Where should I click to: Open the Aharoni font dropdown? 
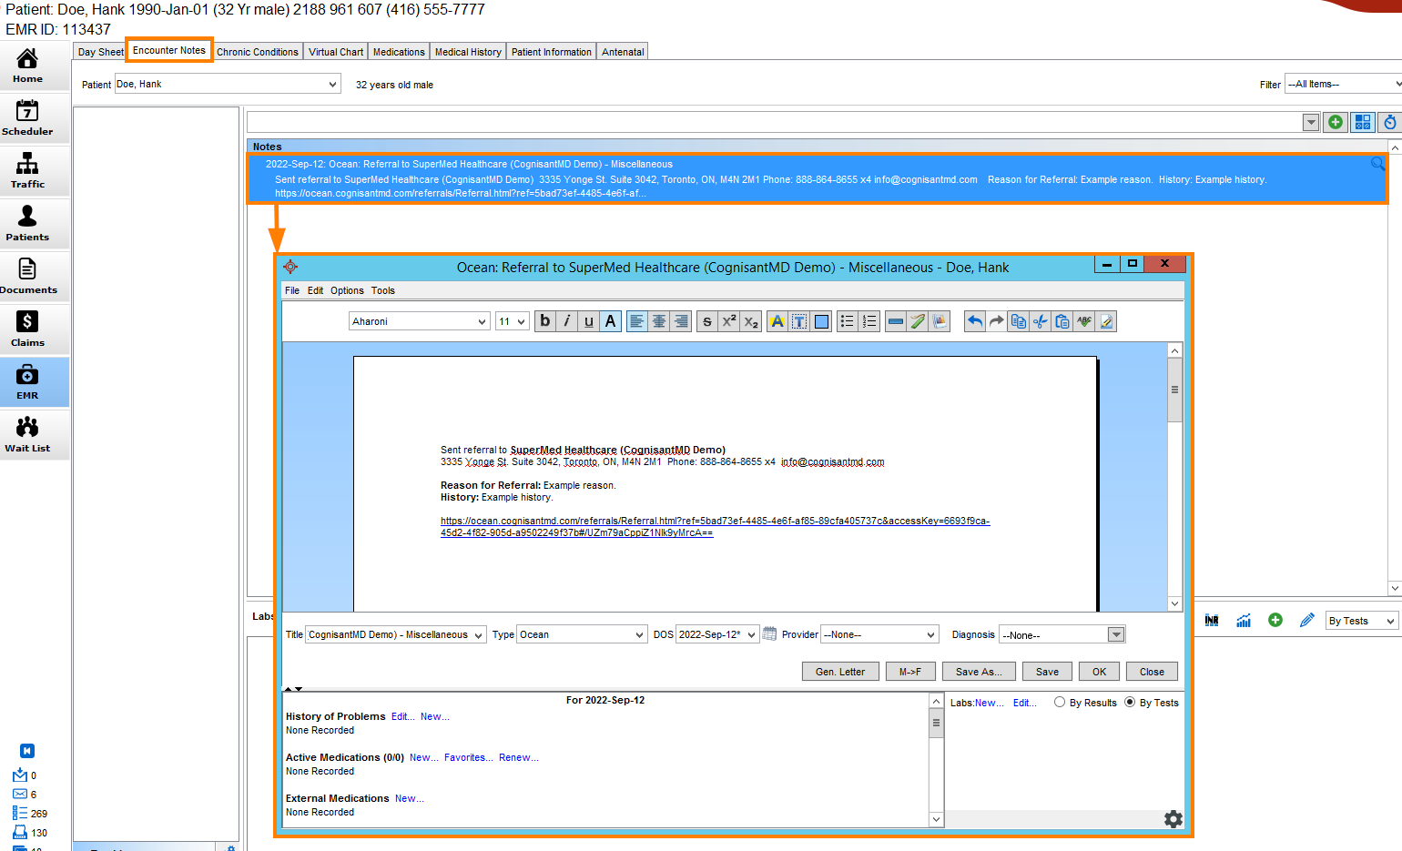420,321
